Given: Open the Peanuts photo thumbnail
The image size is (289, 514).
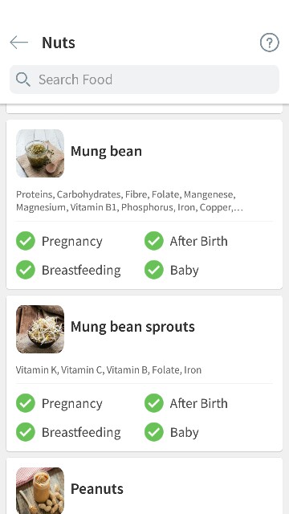Looking at the screenshot, I should coord(40,491).
